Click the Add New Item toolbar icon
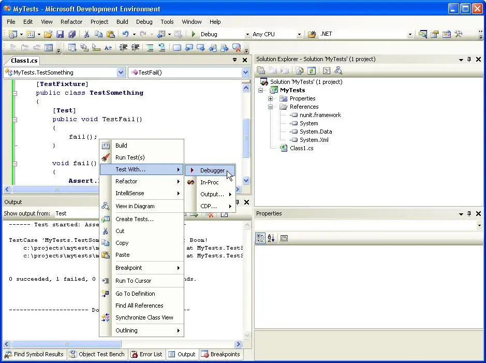The height and width of the screenshot is (363, 486). pos(31,34)
